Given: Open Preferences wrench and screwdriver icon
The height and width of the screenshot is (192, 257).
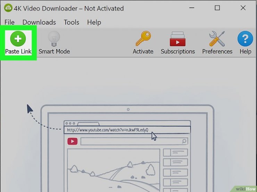Looking at the screenshot, I should point(217,39).
